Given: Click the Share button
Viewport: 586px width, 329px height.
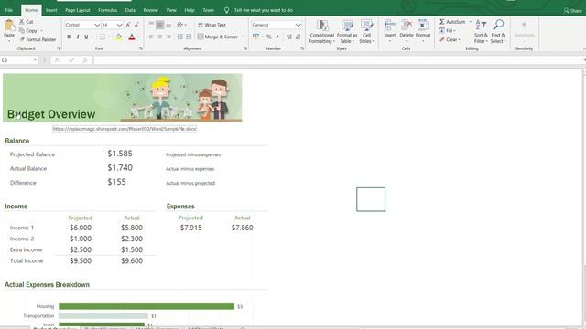Looking at the screenshot, I should click(x=573, y=10).
